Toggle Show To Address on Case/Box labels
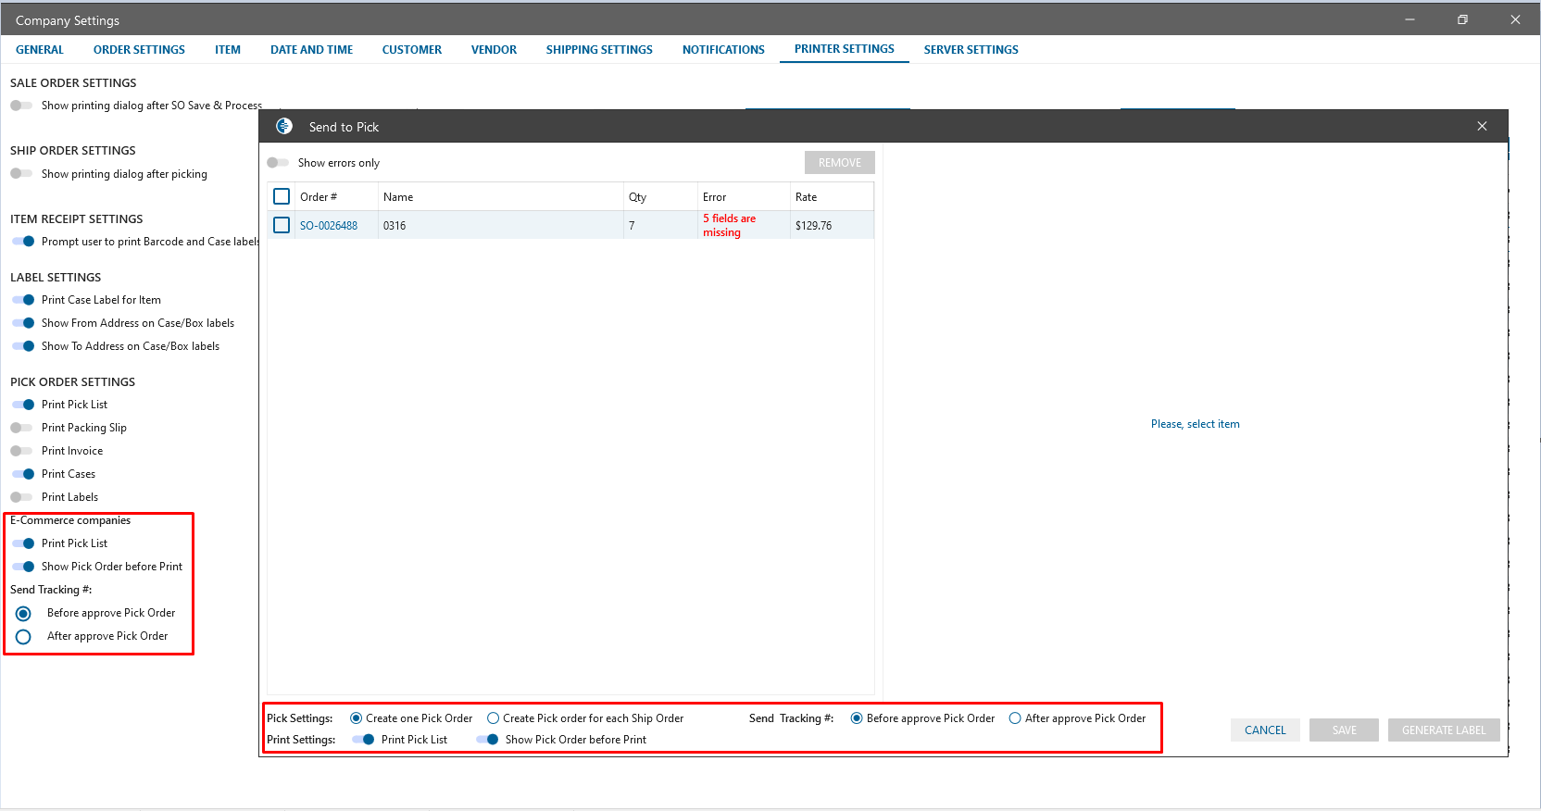This screenshot has height=811, width=1541. tap(23, 346)
